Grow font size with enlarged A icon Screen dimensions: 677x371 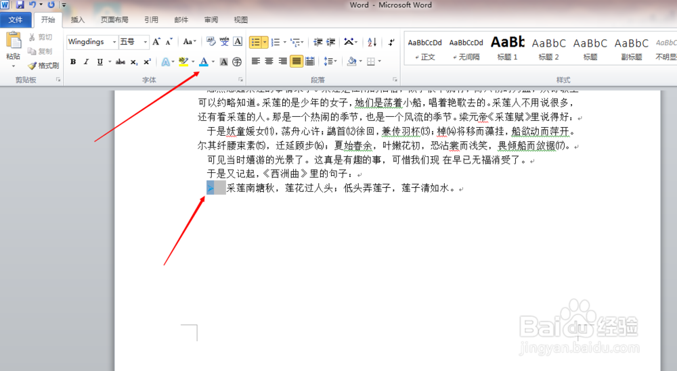156,42
